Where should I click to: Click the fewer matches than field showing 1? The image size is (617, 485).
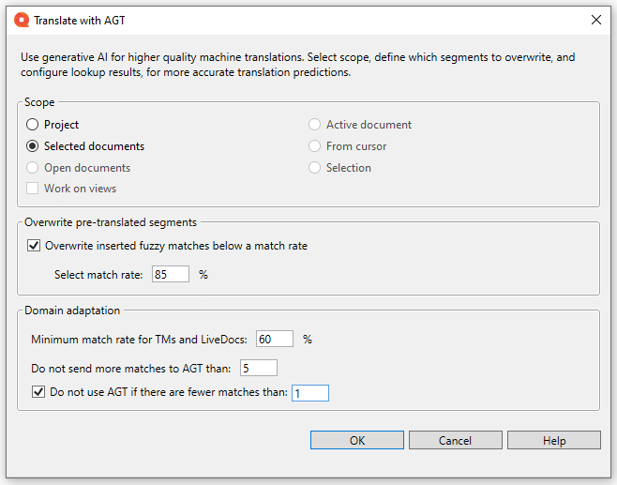coord(310,393)
